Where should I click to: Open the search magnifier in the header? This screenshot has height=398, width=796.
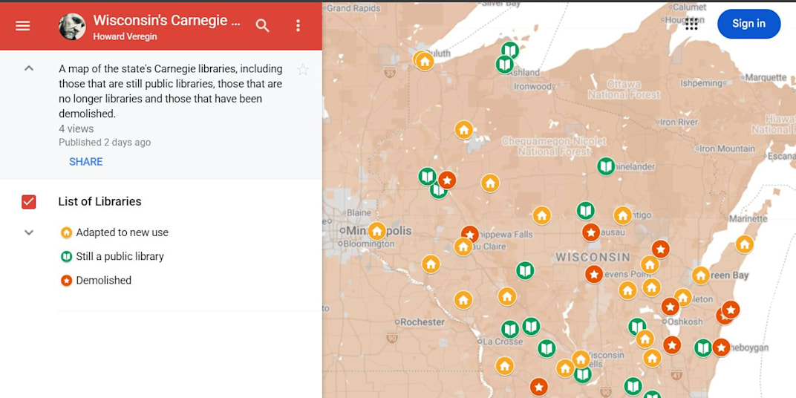pos(262,25)
